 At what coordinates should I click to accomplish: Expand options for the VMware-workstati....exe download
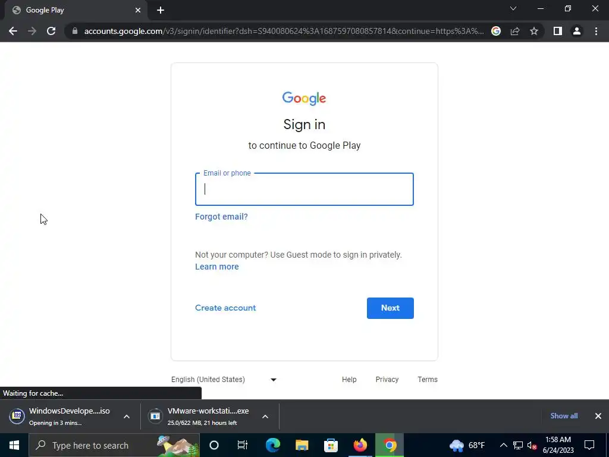coord(265,416)
